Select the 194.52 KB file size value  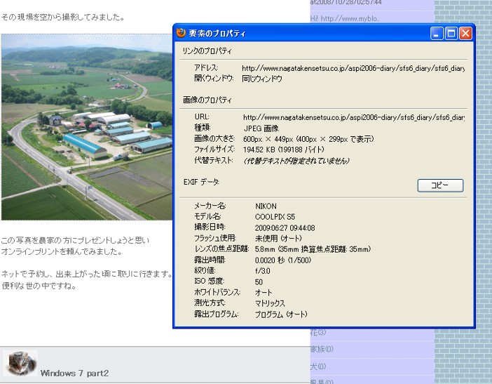pos(284,150)
